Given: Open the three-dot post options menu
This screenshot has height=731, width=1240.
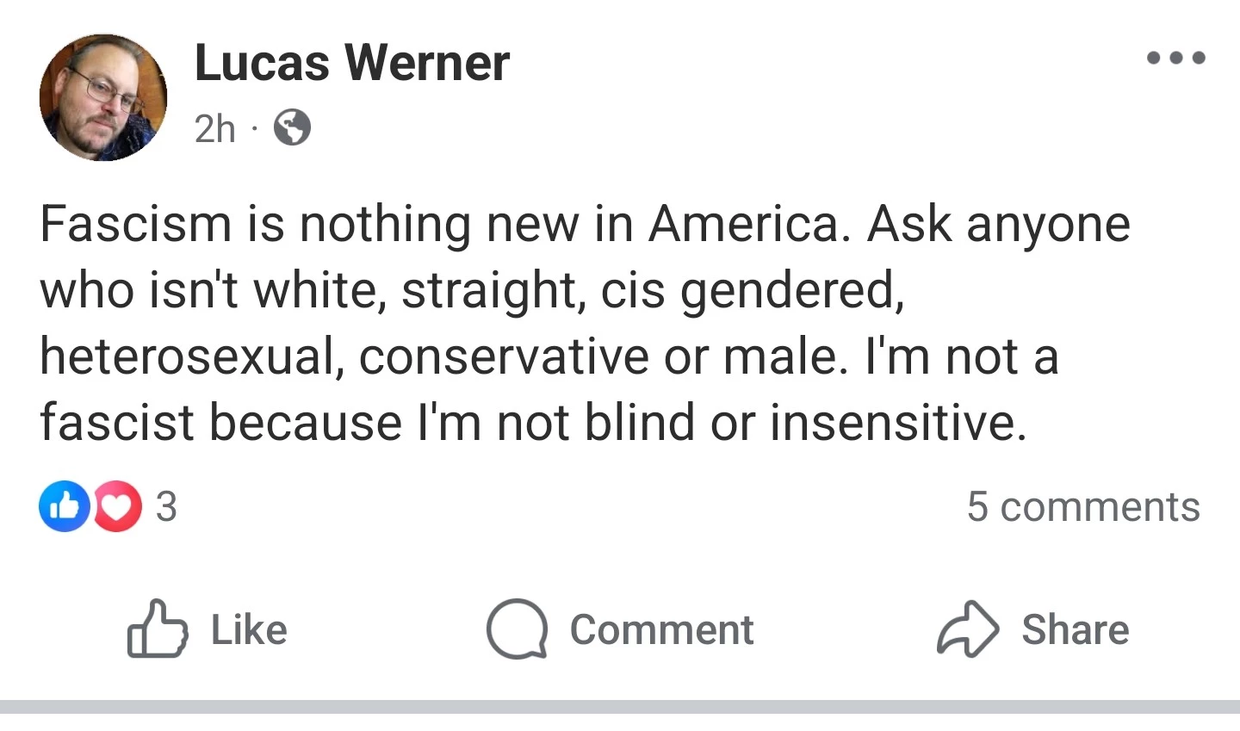Looking at the screenshot, I should click(x=1175, y=59).
